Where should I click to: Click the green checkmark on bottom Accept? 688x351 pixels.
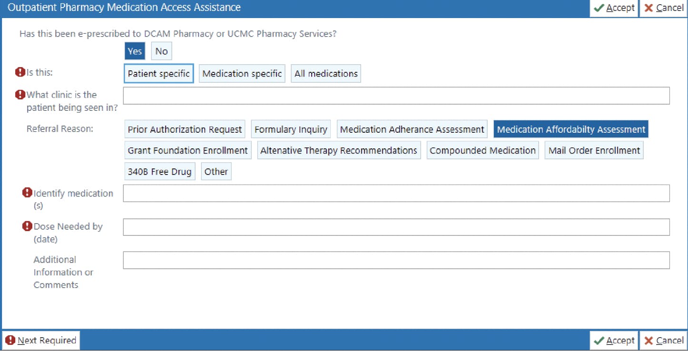(x=600, y=340)
